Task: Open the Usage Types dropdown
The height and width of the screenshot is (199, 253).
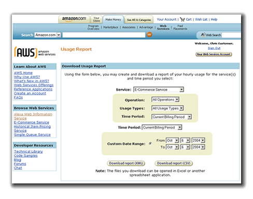Action: pos(167,108)
